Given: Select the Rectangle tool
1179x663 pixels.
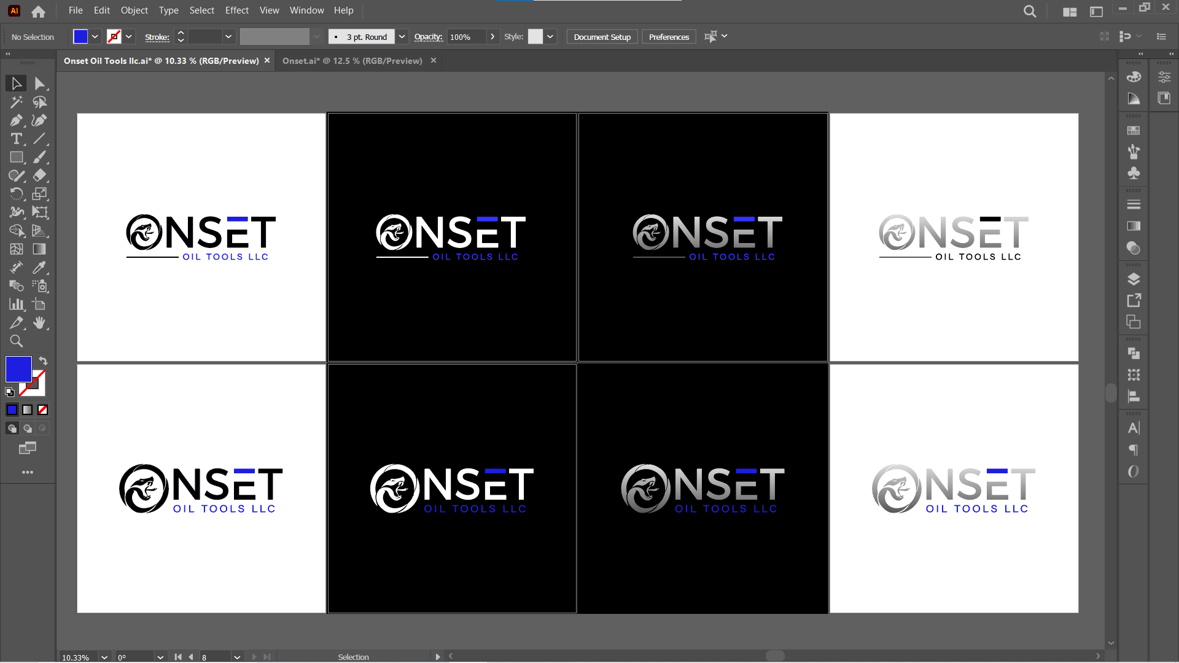Looking at the screenshot, I should 17,158.
